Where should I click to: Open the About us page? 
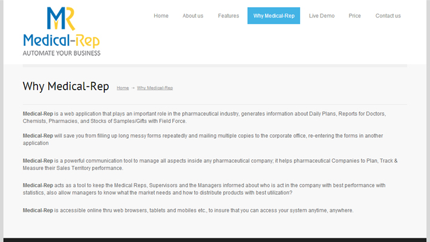193,16
